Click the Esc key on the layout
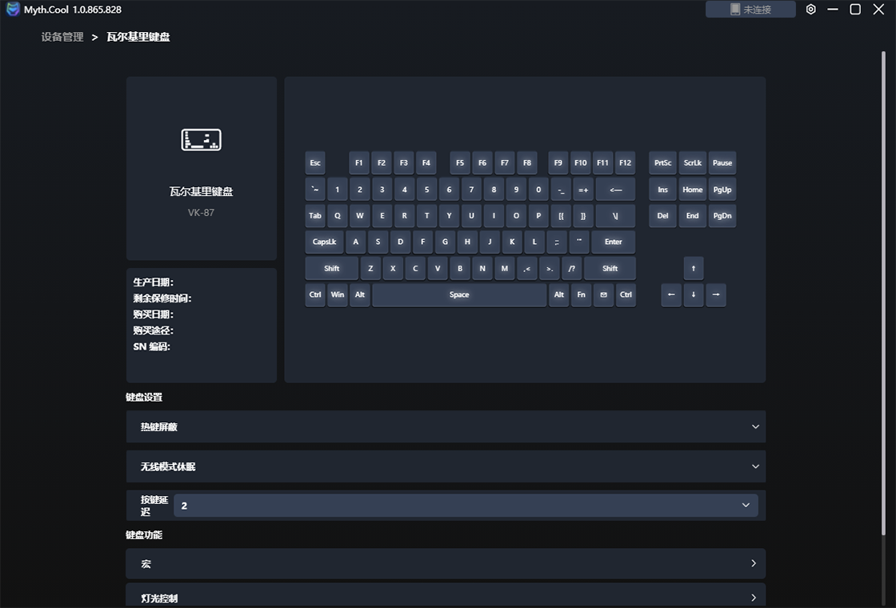 click(x=315, y=163)
